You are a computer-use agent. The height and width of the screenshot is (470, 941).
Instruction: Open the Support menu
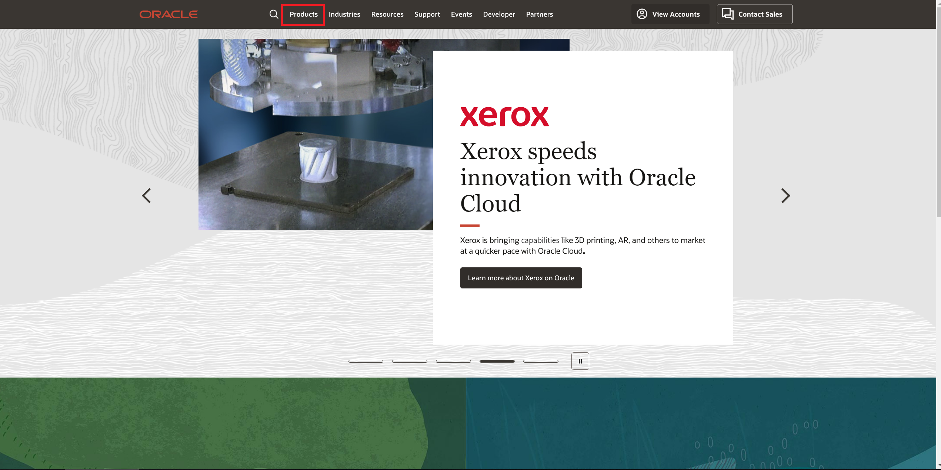click(427, 14)
